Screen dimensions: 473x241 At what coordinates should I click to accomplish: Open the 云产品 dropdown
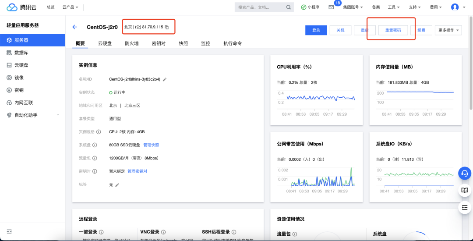click(x=70, y=7)
